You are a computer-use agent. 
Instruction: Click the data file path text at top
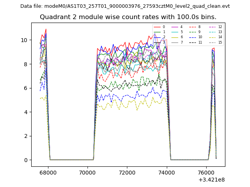125,6
